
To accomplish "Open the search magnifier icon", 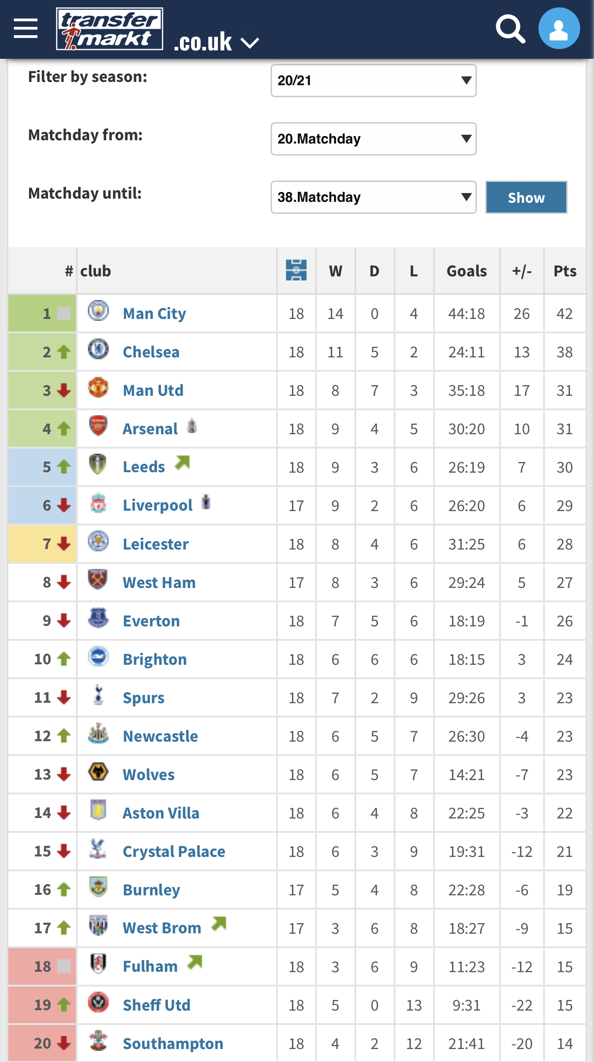I will pyautogui.click(x=510, y=29).
